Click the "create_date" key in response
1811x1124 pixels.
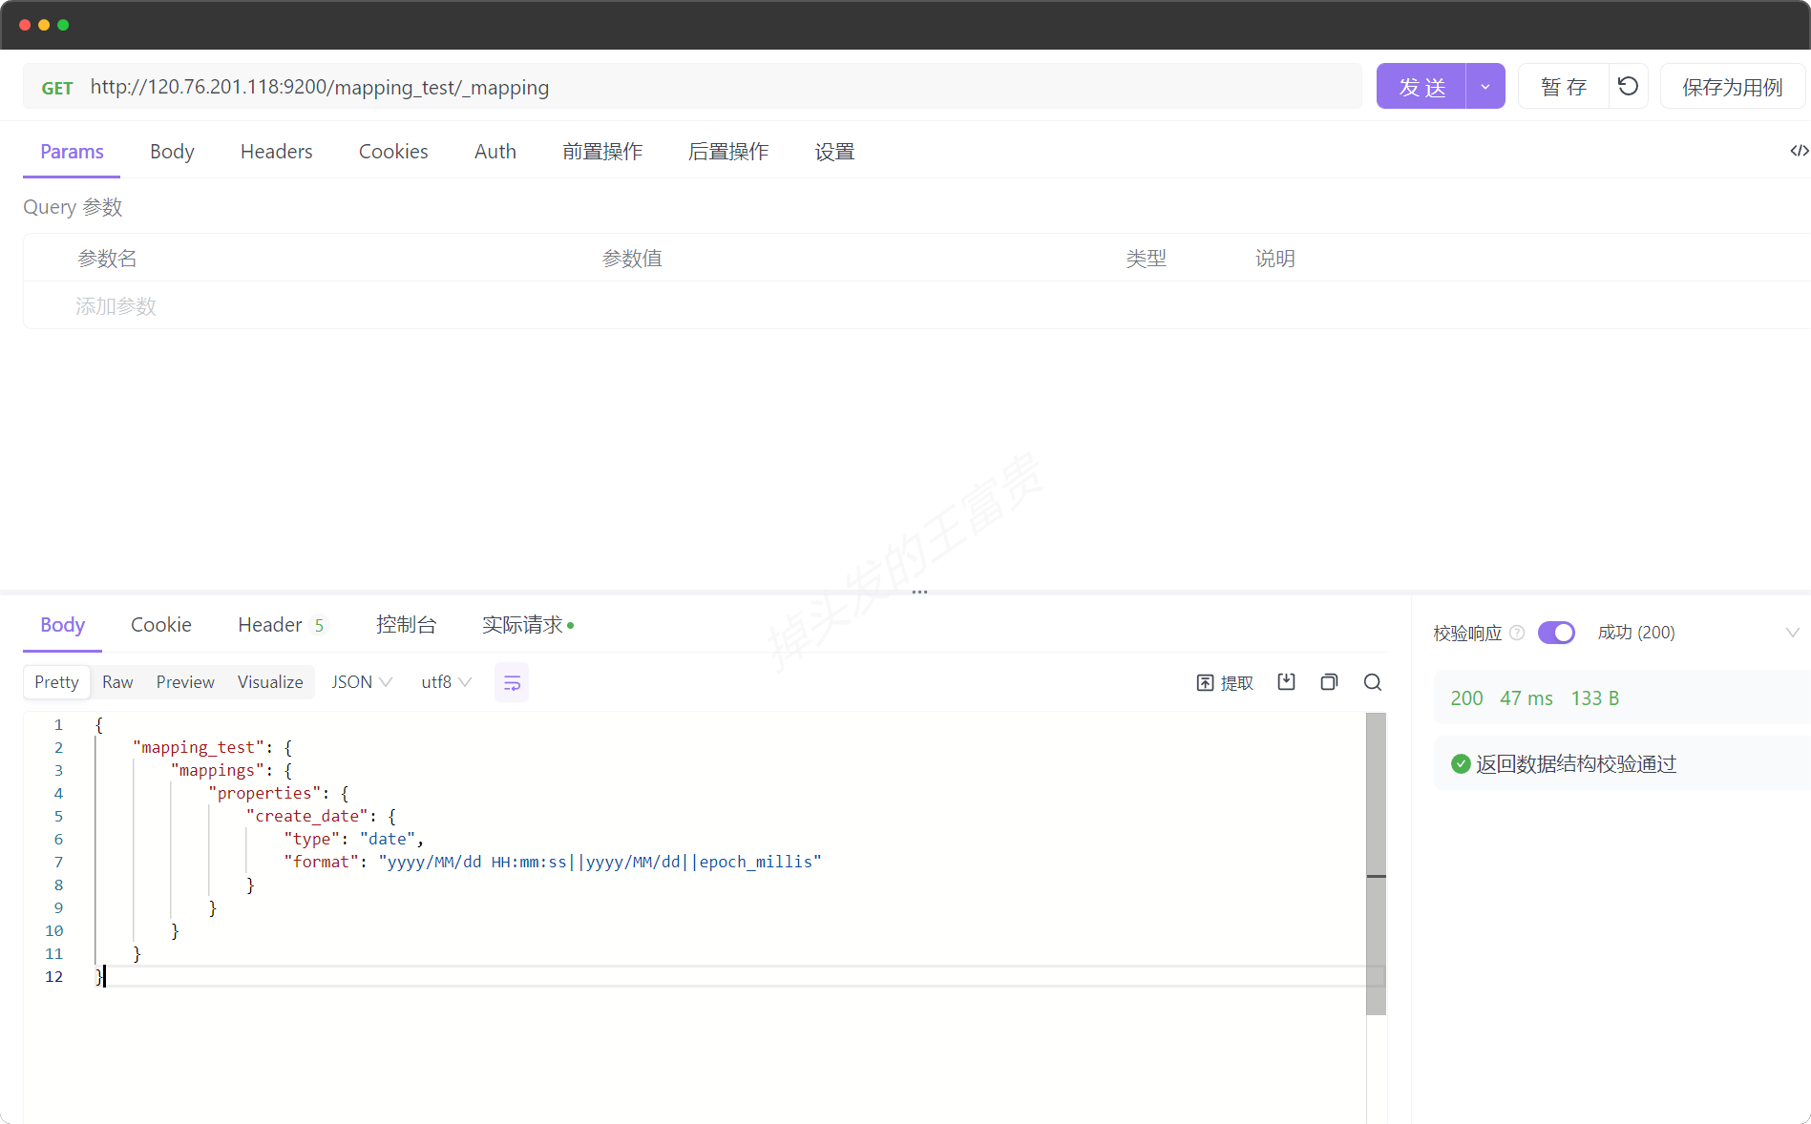307,816
